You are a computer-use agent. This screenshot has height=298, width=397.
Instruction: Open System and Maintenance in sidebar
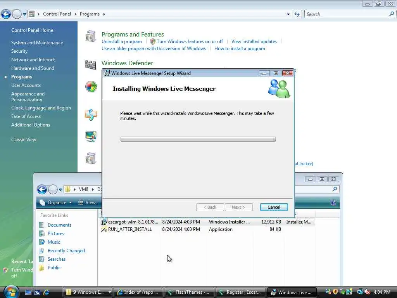point(37,43)
